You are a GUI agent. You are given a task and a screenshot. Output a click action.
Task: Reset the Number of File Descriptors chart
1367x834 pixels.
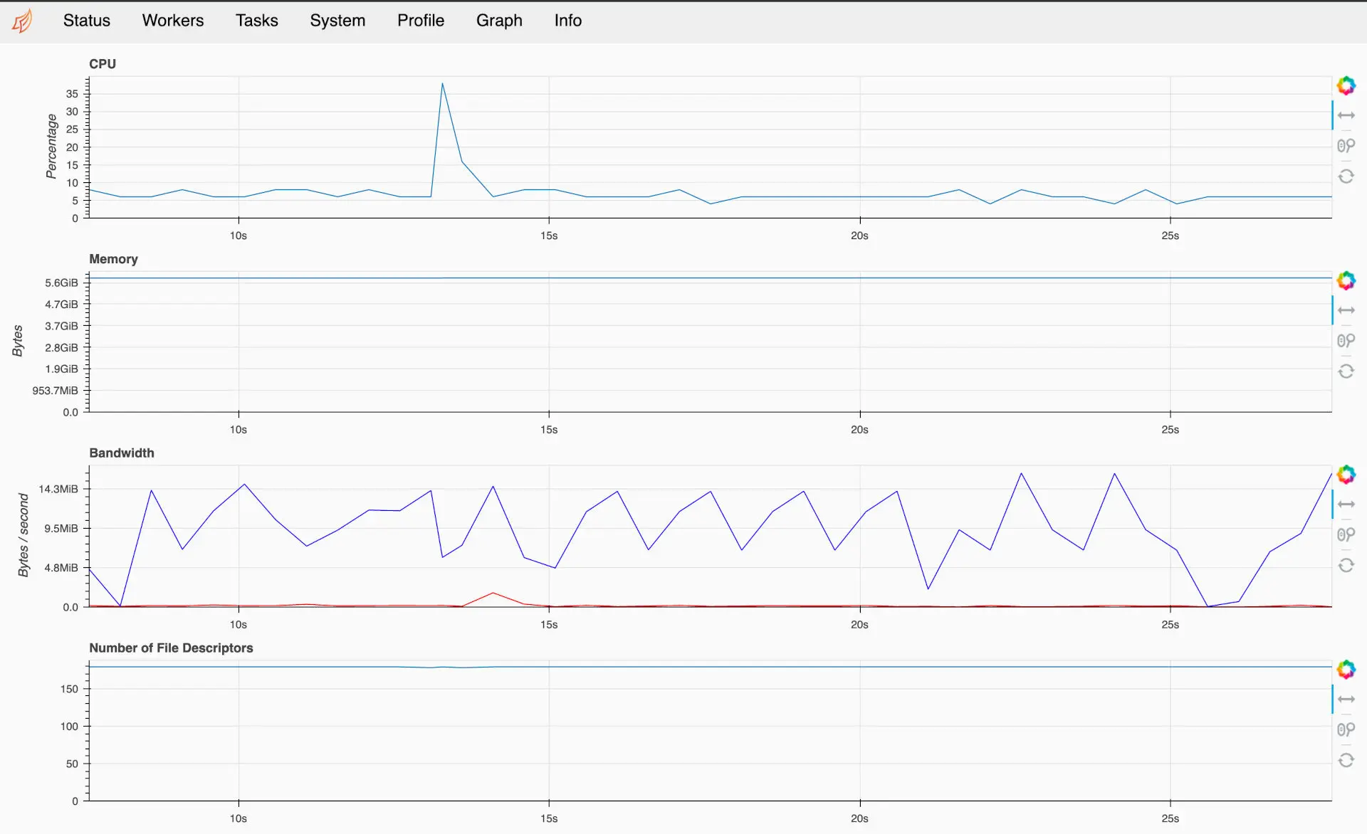point(1347,760)
